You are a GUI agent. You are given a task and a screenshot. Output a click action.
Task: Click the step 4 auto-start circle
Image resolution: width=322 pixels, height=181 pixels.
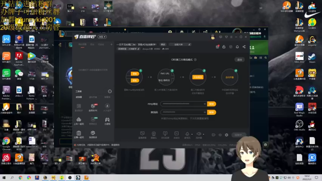coord(229,77)
